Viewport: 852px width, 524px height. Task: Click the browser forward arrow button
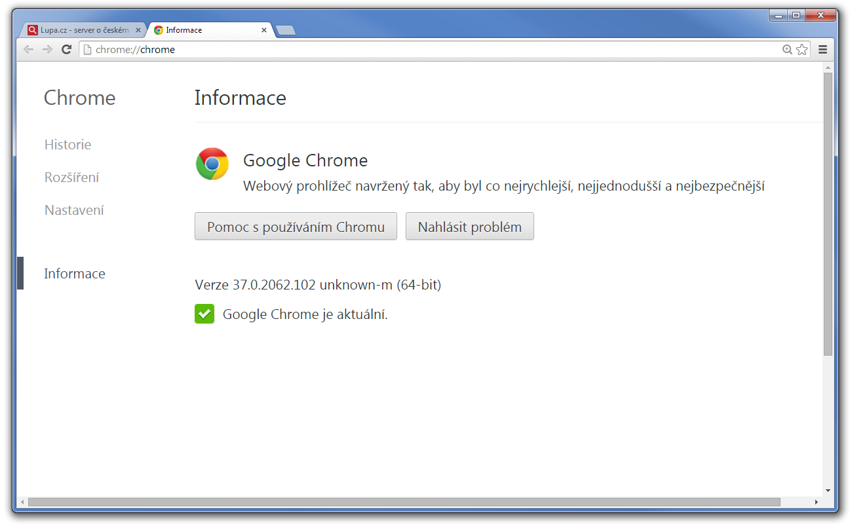tap(47, 50)
